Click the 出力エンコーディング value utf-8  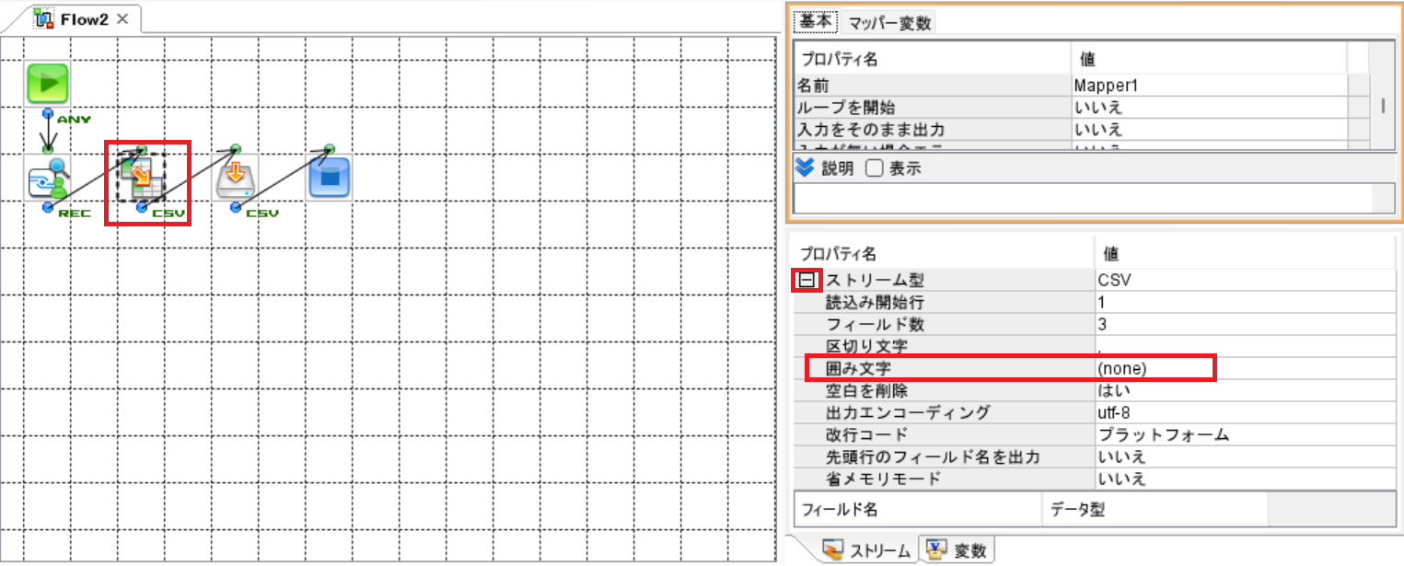1245,412
